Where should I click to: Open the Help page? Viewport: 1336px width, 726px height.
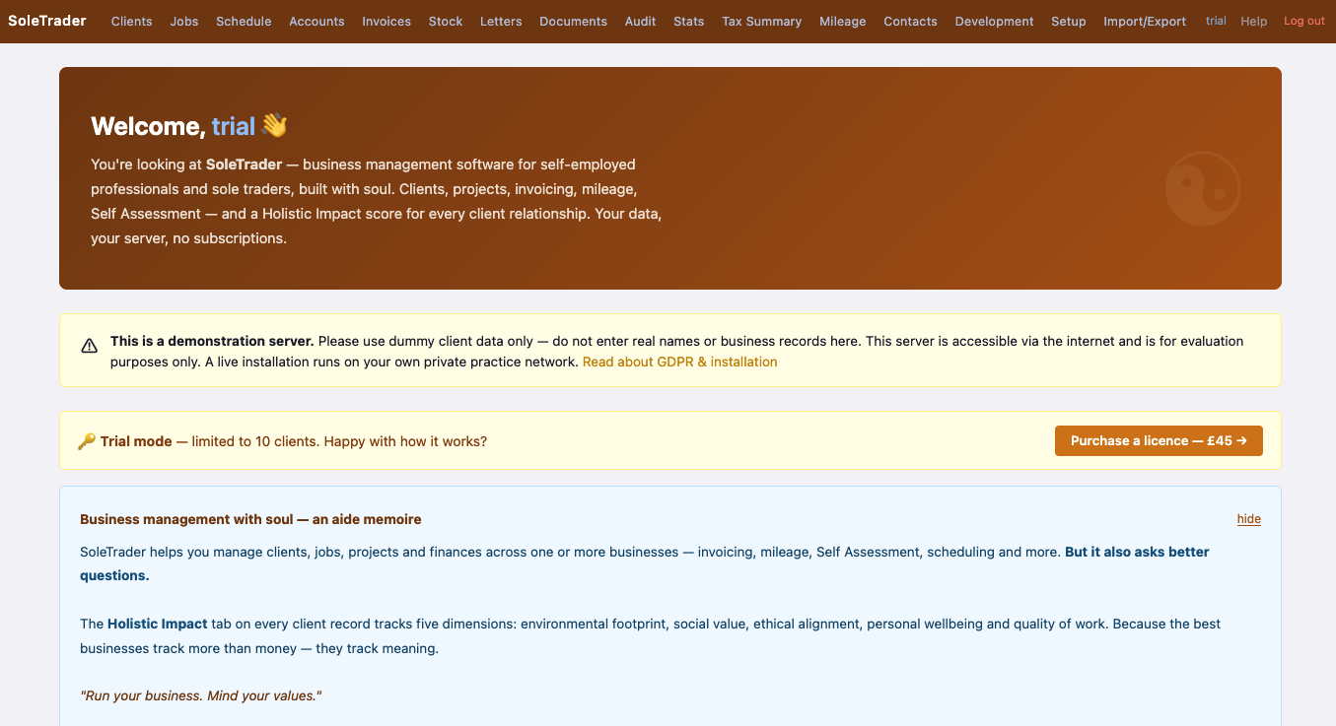[1254, 21]
